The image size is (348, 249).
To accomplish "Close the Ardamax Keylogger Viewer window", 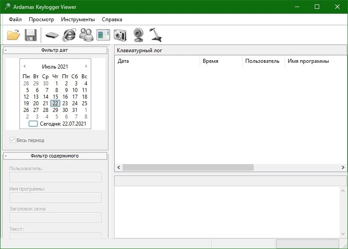I will click(337, 7).
